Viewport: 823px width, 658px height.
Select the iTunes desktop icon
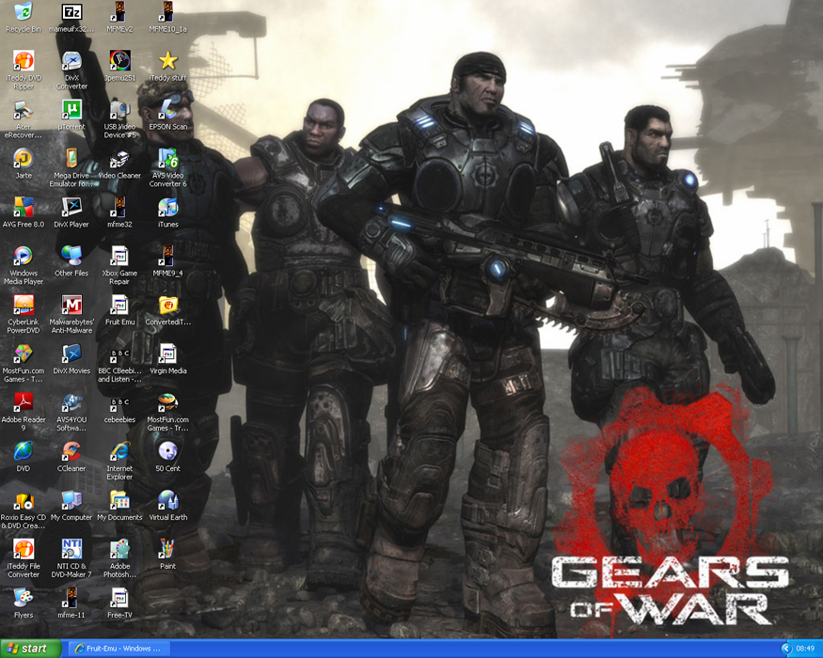168,207
